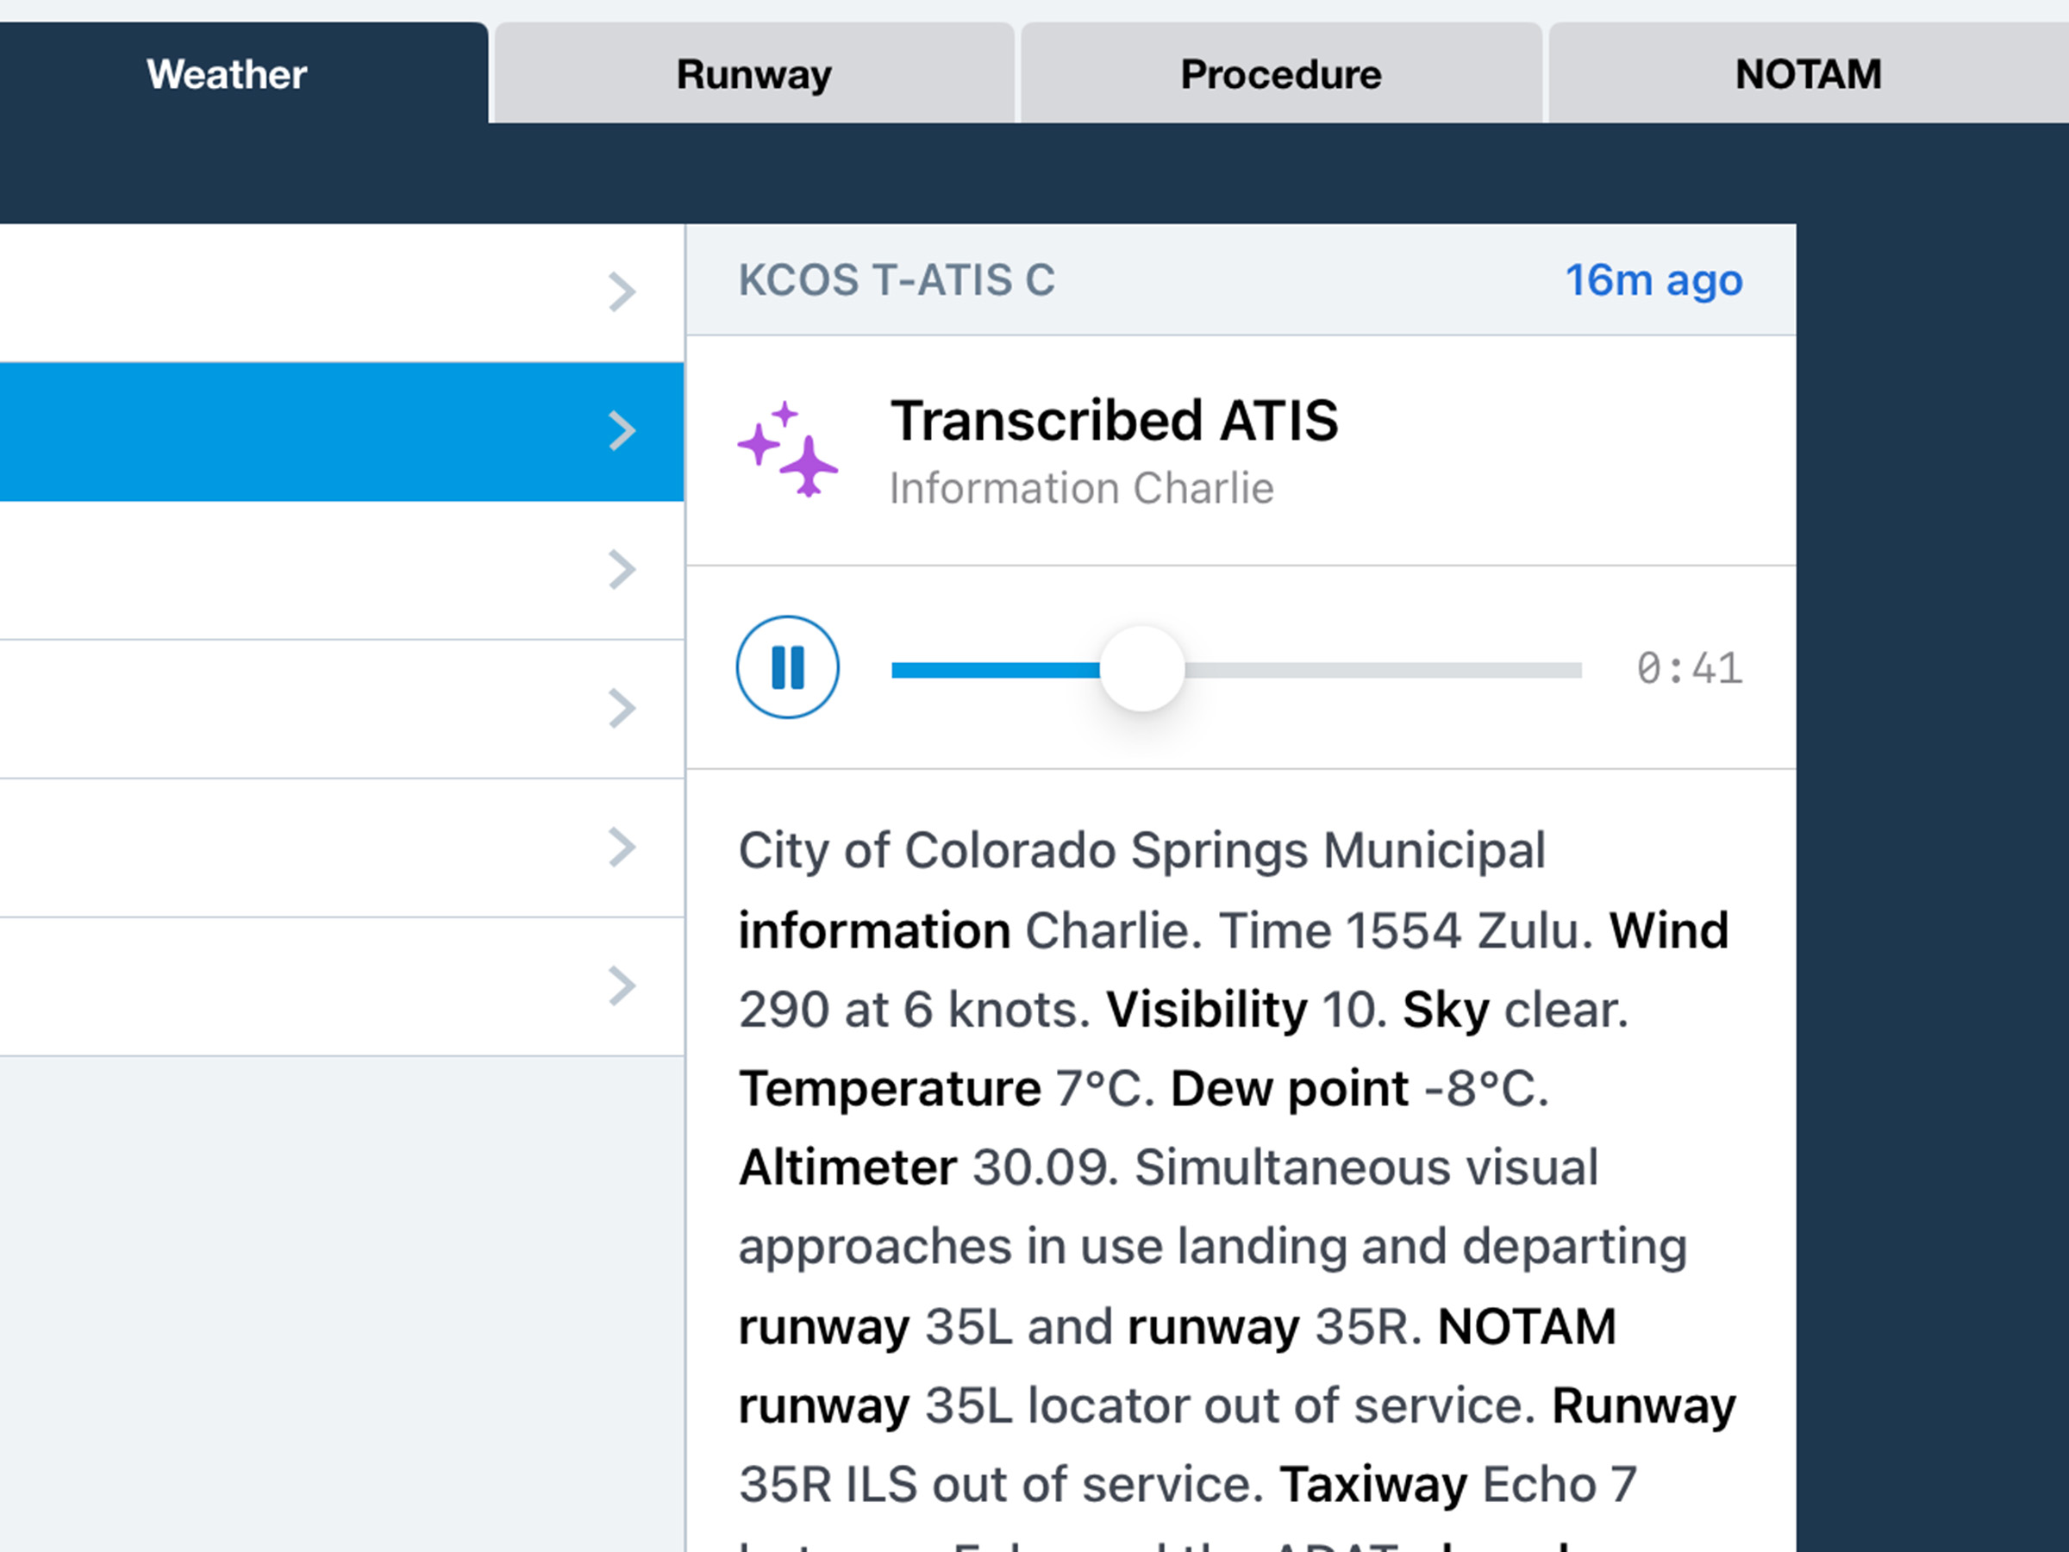Image resolution: width=2069 pixels, height=1552 pixels.
Task: Click the chevron on the highlighted blue row
Action: pyautogui.click(x=622, y=431)
